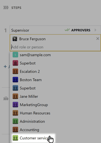Pick Jane Miller from dropdown list
The width and height of the screenshot is (101, 143).
[29, 96]
